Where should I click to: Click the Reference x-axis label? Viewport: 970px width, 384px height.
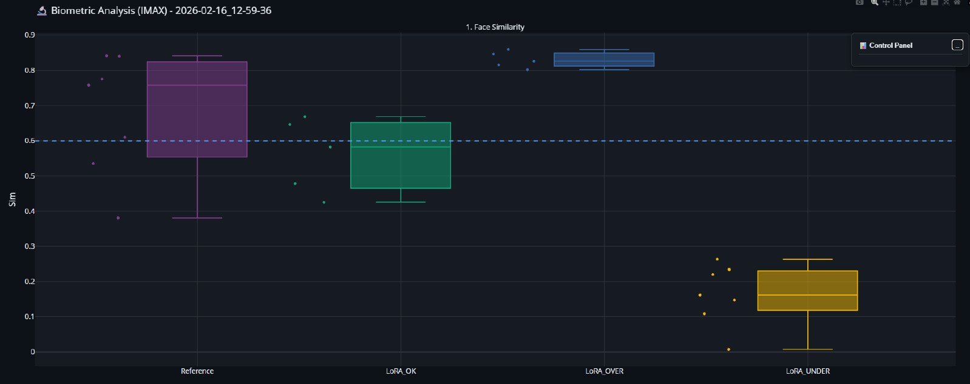(197, 371)
